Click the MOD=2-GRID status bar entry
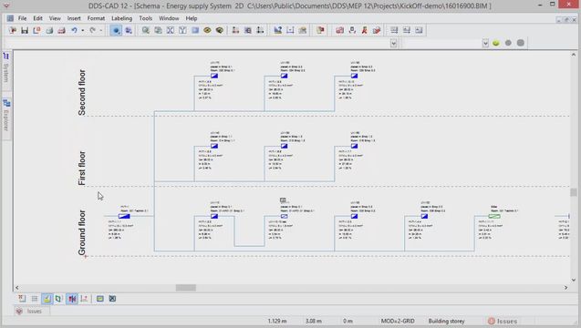Screen dimensions: 581x328 tap(398, 321)
